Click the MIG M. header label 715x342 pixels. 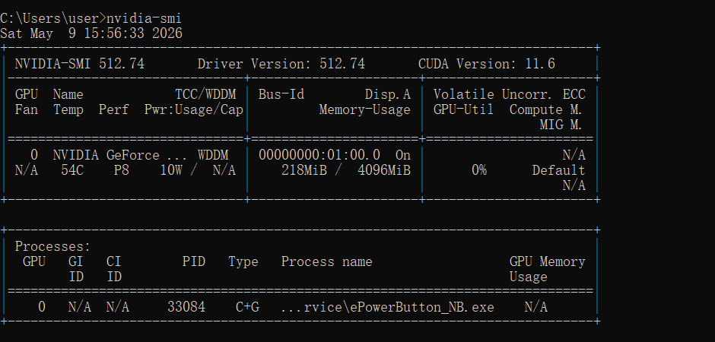(x=561, y=125)
